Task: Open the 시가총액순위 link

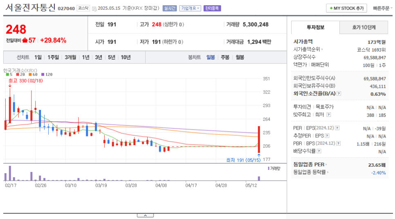Action: (307, 49)
